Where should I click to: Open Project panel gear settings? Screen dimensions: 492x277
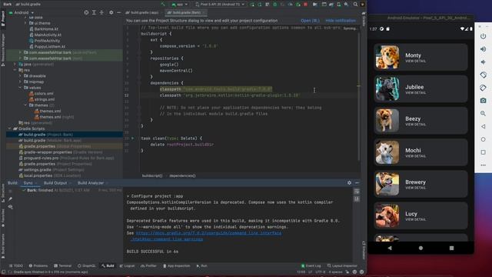click(x=111, y=12)
